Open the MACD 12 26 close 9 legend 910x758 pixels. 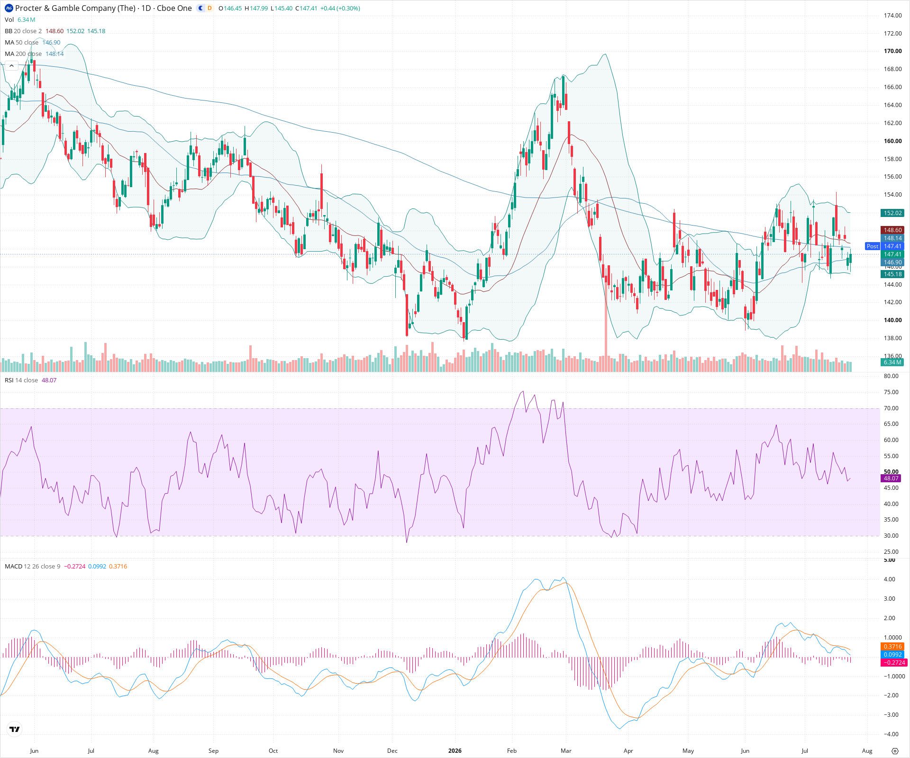[33, 566]
